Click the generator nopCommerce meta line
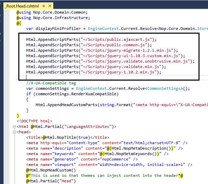208x184 pixels. click(82, 159)
